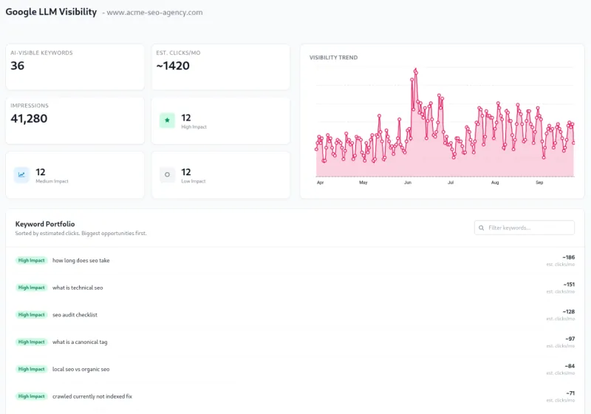The image size is (591, 414).
Task: Click the blue chart Medium Impact icon
Action: point(21,174)
